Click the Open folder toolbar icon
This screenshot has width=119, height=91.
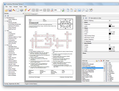point(6,10)
